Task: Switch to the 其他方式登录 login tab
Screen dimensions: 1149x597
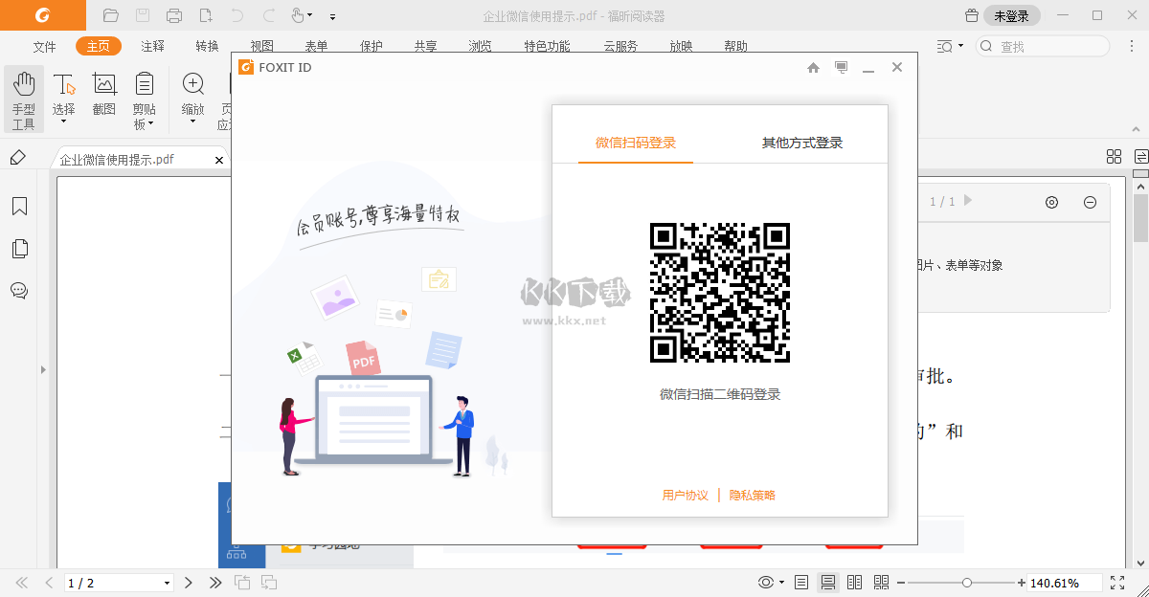Action: pos(802,142)
